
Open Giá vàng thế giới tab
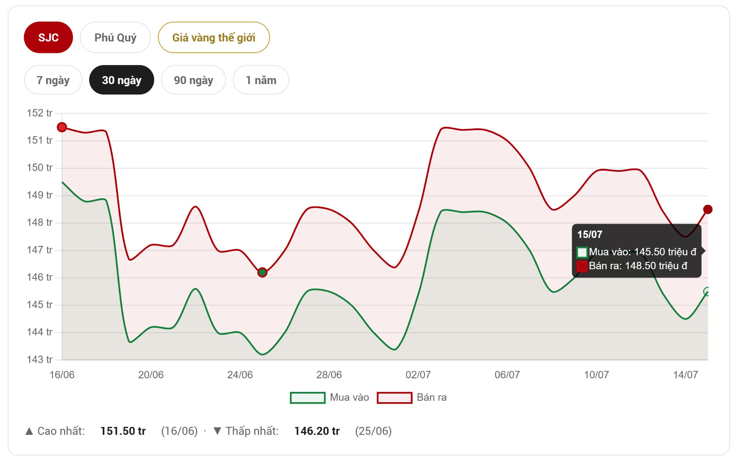(214, 37)
